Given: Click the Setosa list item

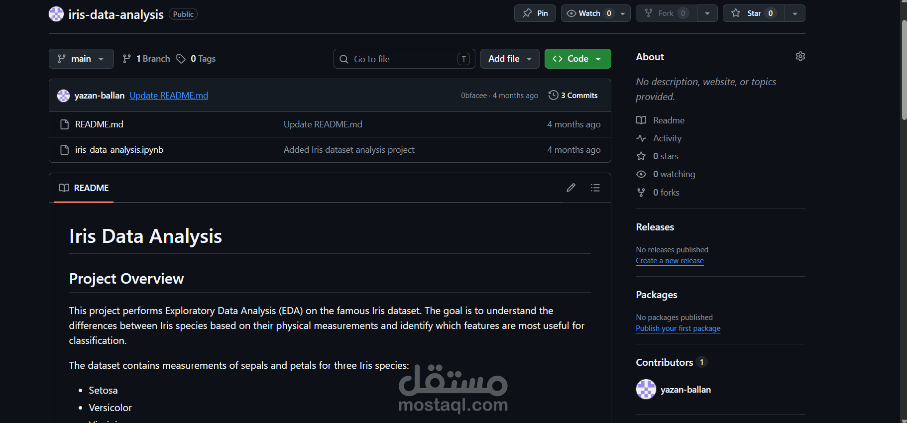Looking at the screenshot, I should tap(104, 390).
